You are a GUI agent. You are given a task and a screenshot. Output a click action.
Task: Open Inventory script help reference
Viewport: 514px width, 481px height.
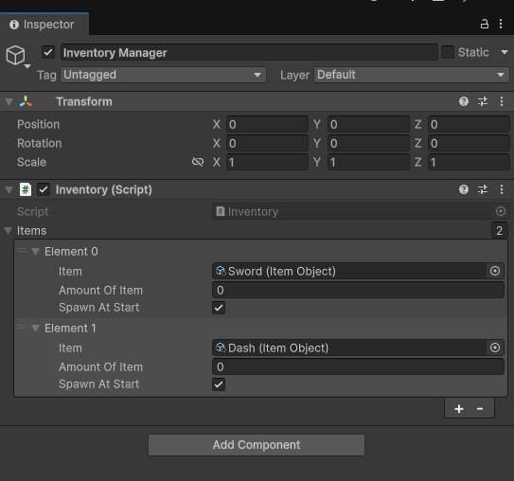click(x=464, y=189)
